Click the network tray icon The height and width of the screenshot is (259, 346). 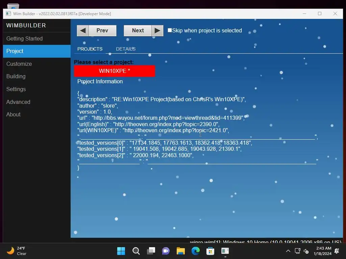pyautogui.click(x=297, y=251)
